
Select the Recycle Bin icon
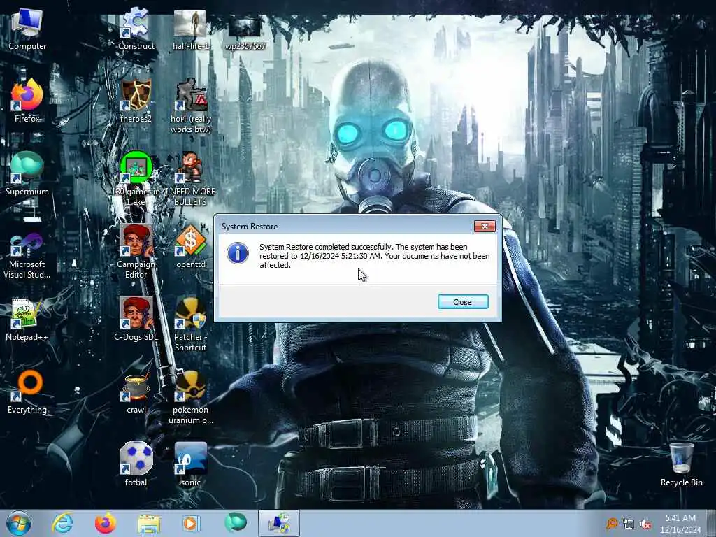click(681, 464)
